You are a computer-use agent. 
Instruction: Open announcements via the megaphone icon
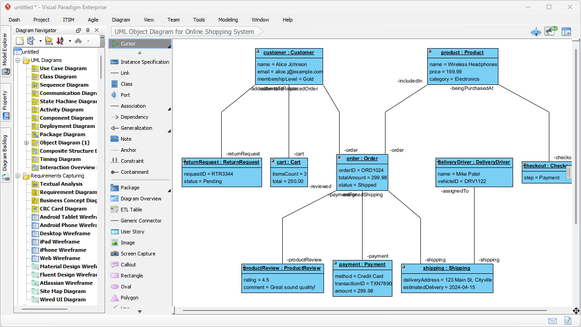[549, 32]
